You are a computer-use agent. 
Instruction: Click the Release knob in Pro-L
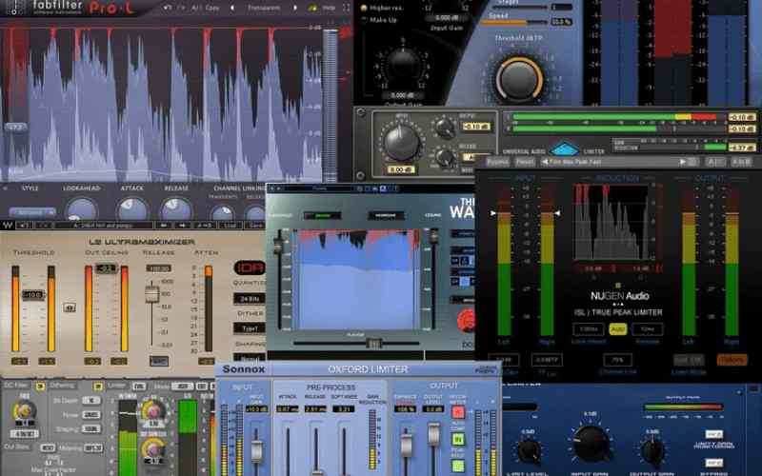pos(176,209)
